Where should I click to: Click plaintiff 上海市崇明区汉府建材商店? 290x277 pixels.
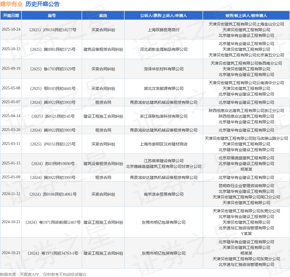click(163, 144)
